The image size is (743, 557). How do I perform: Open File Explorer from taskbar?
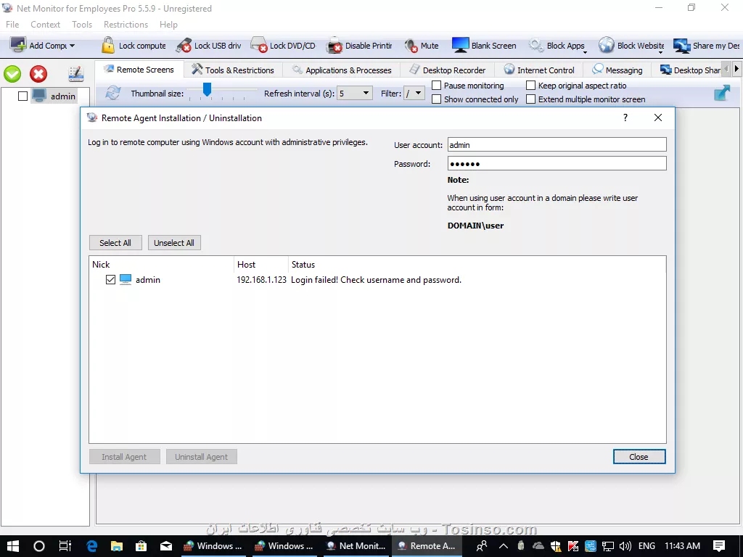(x=117, y=546)
